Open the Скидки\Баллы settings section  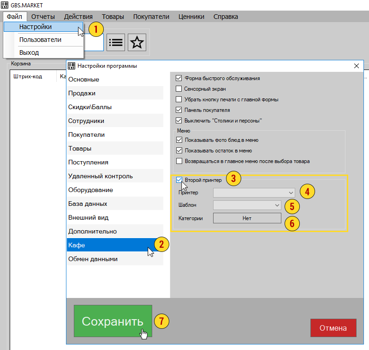115,107
